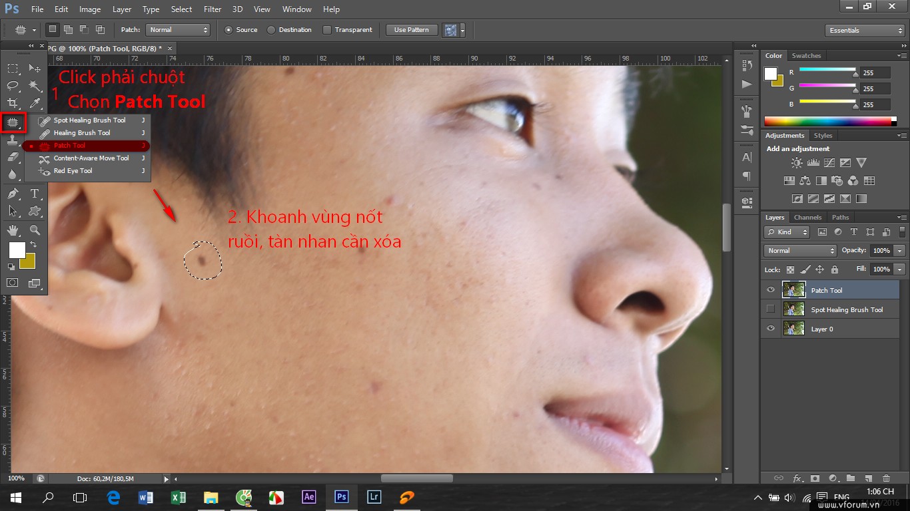
Task: Change the screen mode icon
Action: tap(35, 283)
